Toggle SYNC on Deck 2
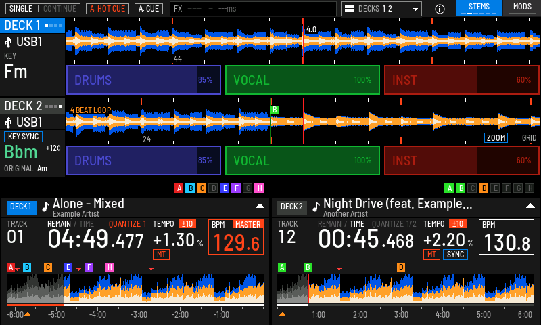The width and height of the screenshot is (541, 325). (455, 255)
